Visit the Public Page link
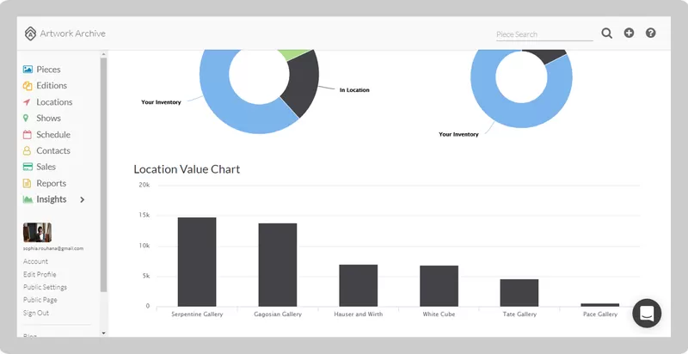The image size is (688, 354). (40, 300)
